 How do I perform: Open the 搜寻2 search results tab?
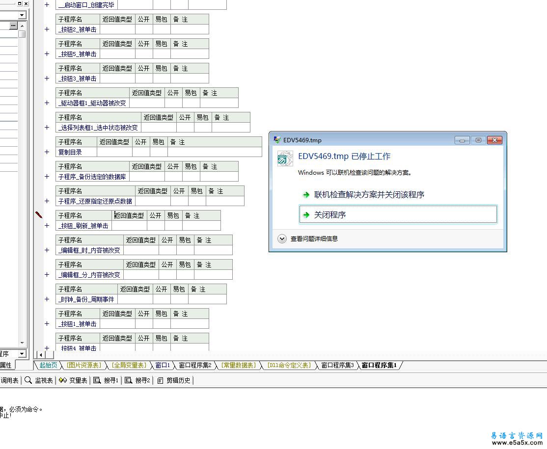click(x=137, y=380)
